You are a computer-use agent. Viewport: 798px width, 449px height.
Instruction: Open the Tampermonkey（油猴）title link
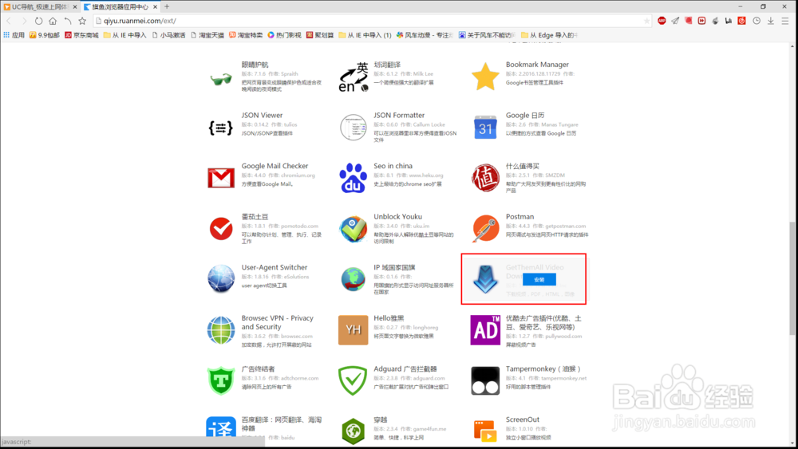(x=543, y=369)
